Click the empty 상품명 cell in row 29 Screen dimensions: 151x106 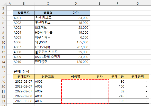[x=76, y=82]
